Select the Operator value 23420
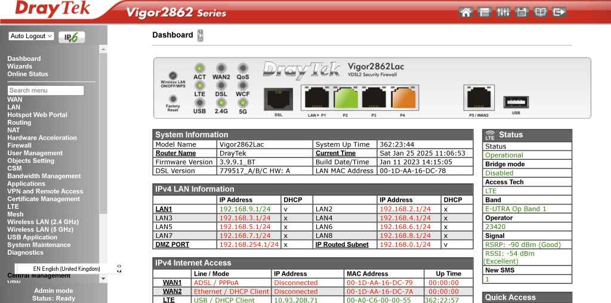Viewport: 611px width, 303px height. pyautogui.click(x=495, y=227)
